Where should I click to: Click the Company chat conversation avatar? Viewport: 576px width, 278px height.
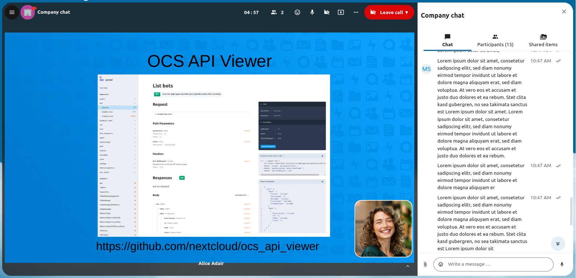pos(27,12)
